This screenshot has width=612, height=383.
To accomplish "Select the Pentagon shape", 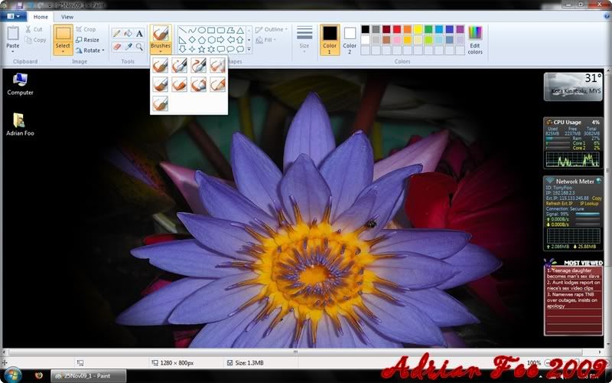I will click(x=202, y=40).
